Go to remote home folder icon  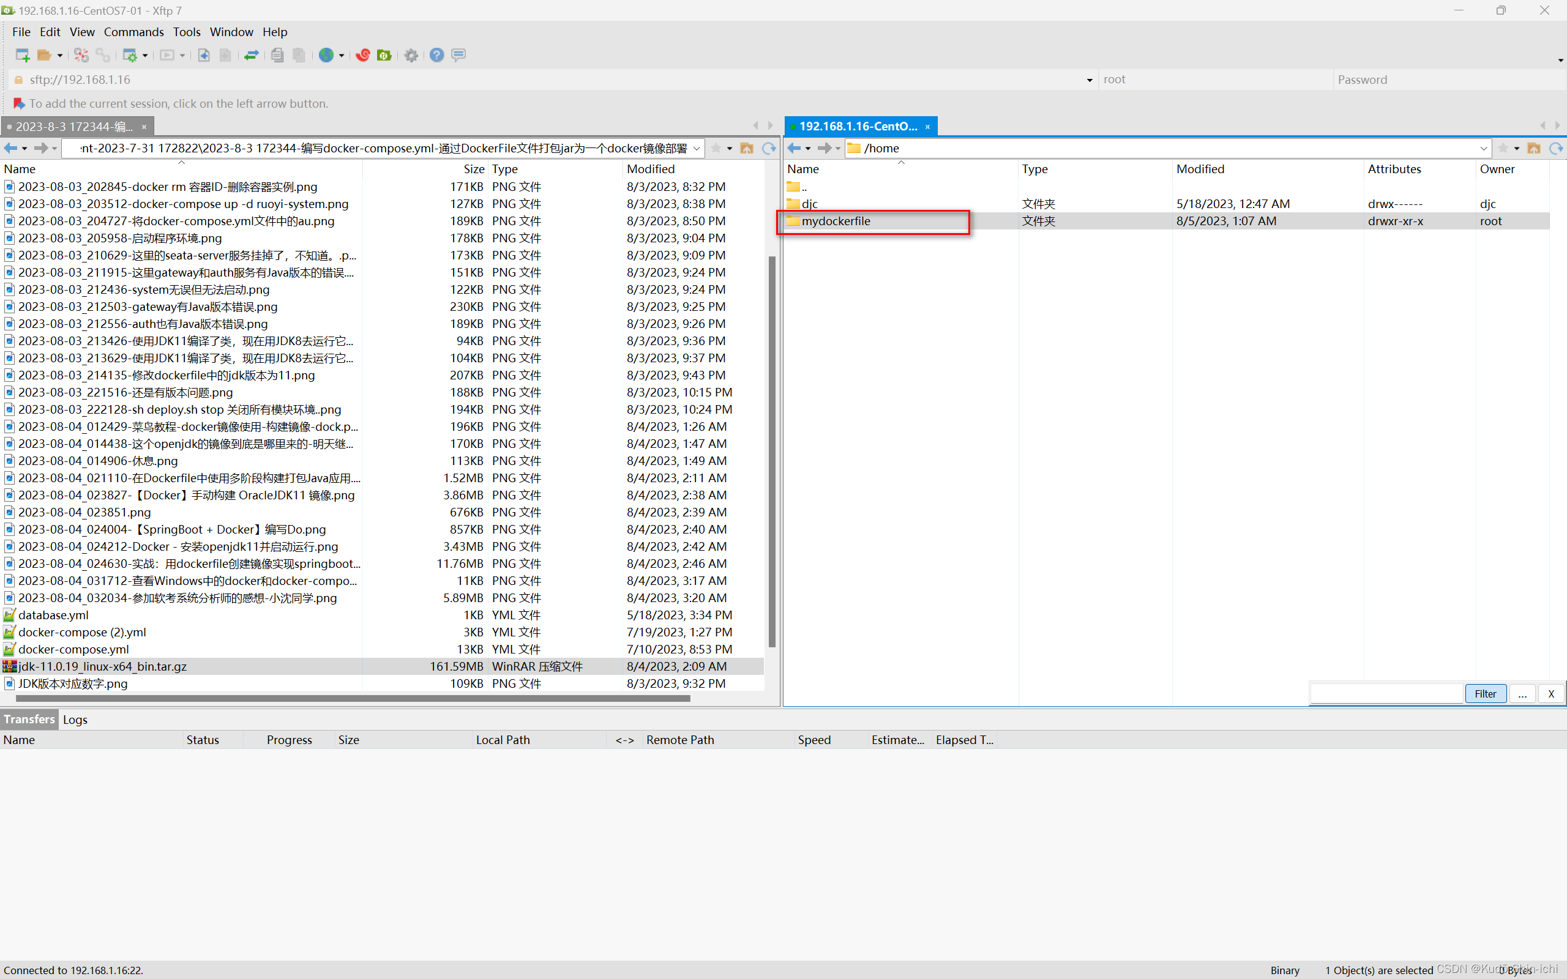[x=1534, y=148]
